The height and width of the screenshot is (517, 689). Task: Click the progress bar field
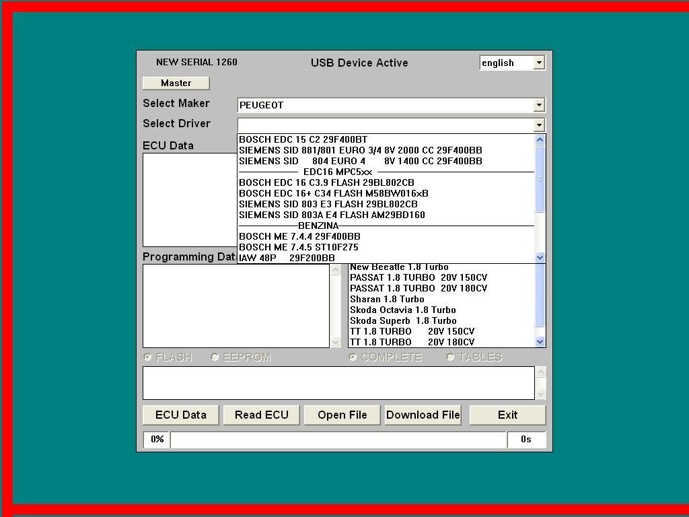(338, 439)
